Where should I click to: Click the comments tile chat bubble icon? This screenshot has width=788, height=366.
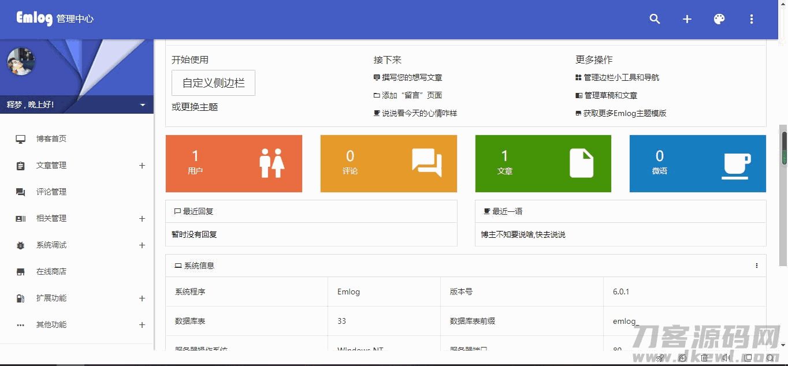426,163
